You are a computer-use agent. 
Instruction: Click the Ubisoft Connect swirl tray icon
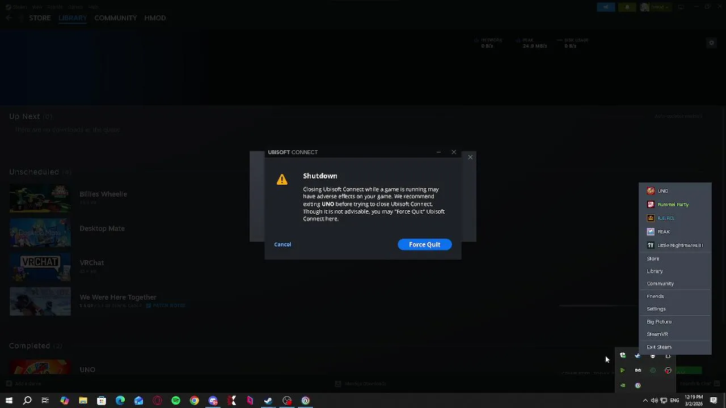point(638,385)
